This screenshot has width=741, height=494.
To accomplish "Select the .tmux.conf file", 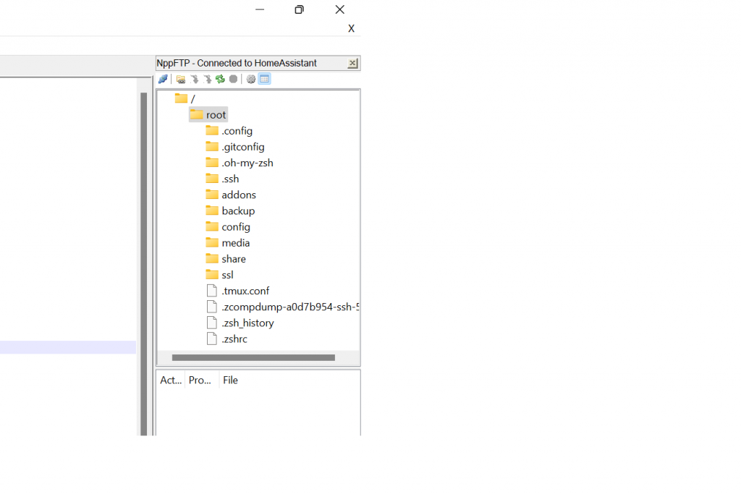I will click(x=238, y=291).
